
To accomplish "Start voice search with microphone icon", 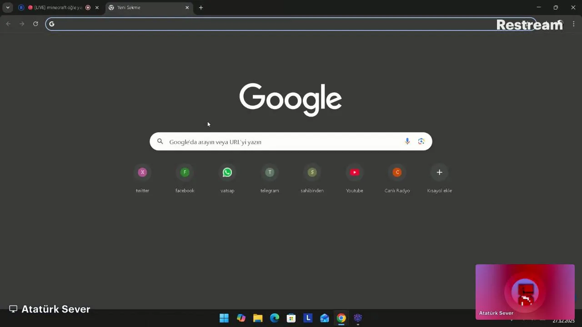I will [407, 141].
